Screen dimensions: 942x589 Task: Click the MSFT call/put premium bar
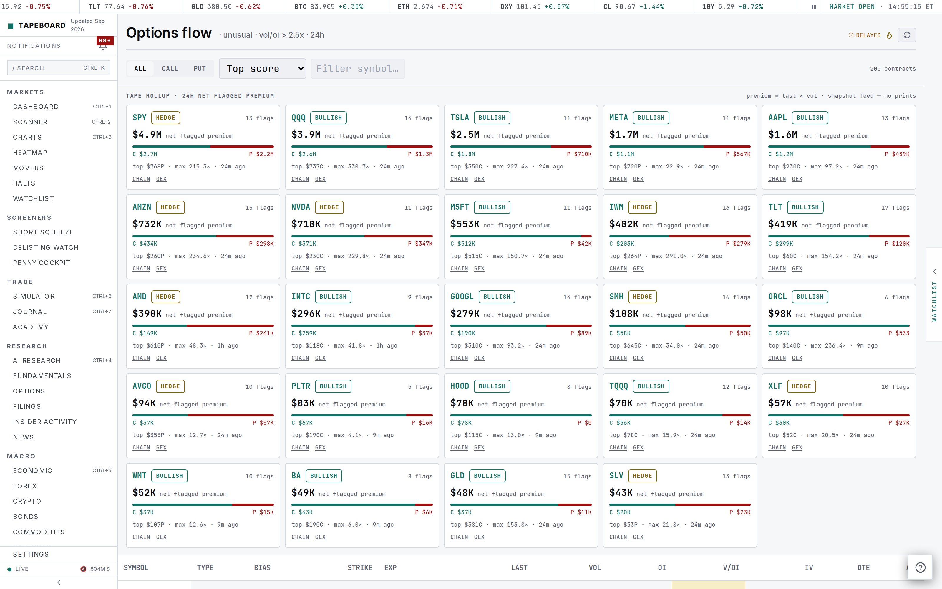(x=521, y=236)
